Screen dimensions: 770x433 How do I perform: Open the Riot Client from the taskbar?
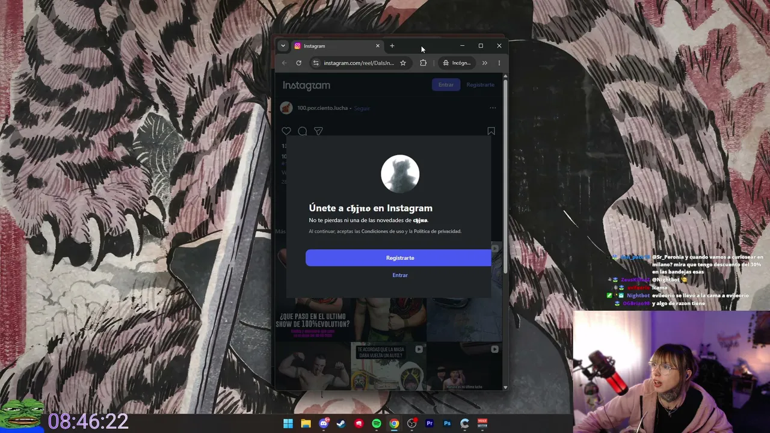[359, 423]
